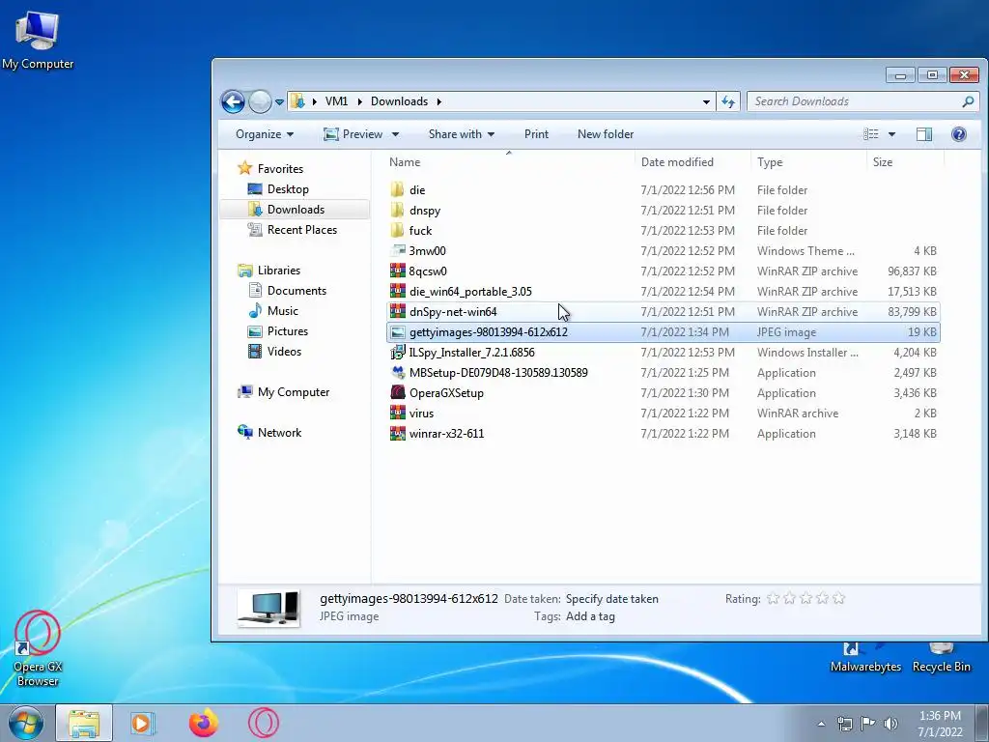This screenshot has width=989, height=742.
Task: Show hidden tray icons arrow
Action: tap(821, 724)
